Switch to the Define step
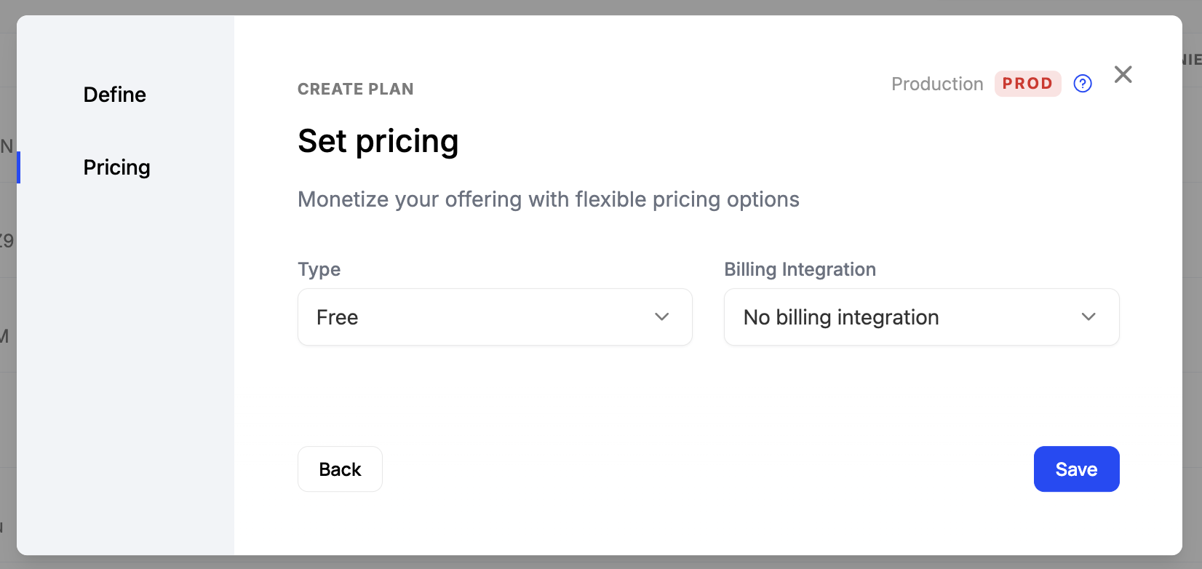The image size is (1202, 569). click(114, 95)
